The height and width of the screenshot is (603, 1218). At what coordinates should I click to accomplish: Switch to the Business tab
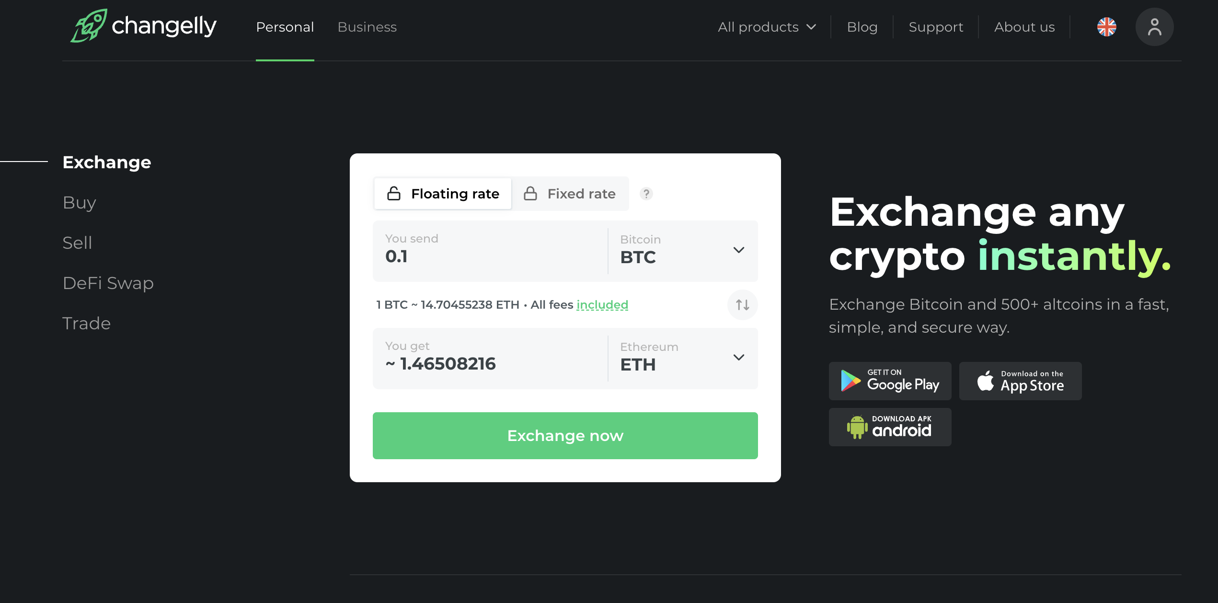[367, 27]
